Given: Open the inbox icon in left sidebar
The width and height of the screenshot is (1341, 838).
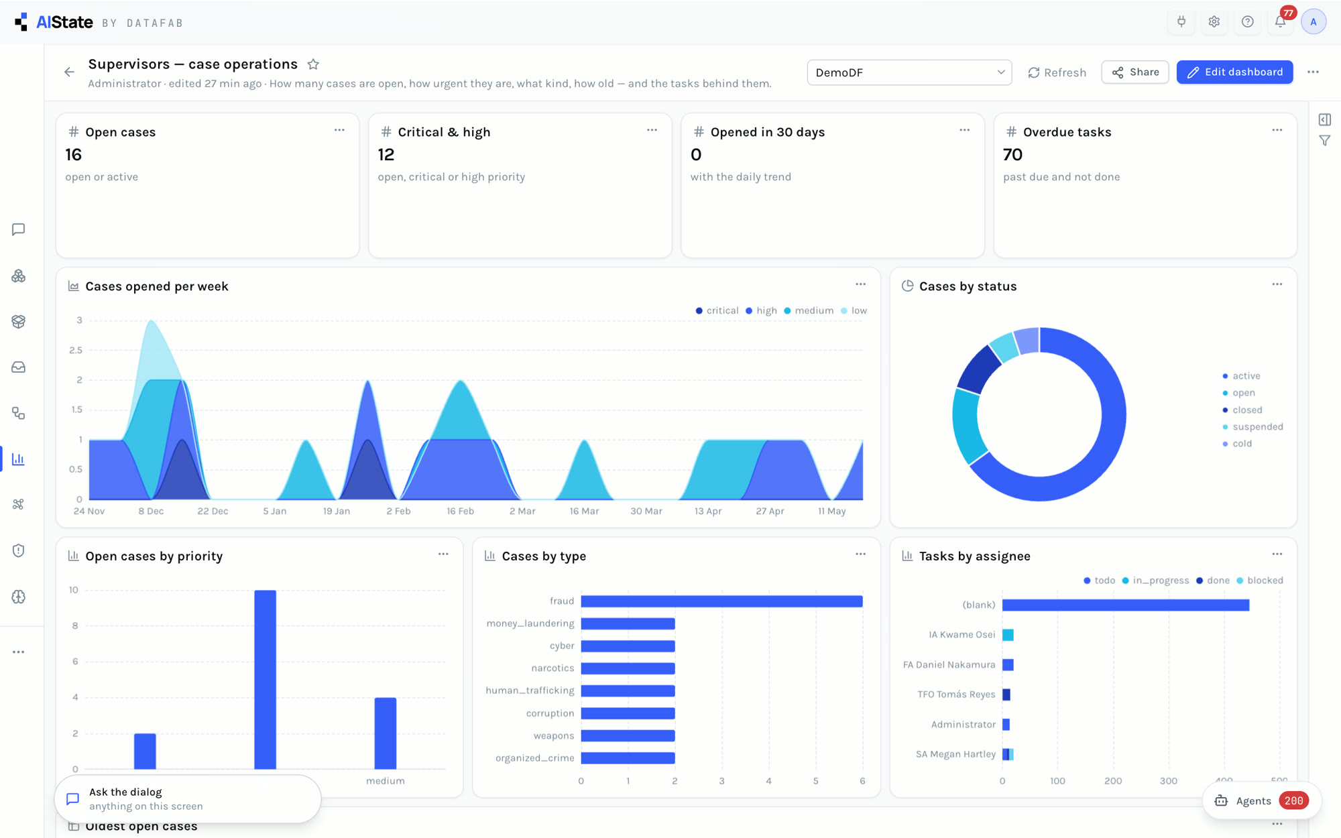Looking at the screenshot, I should [x=19, y=367].
